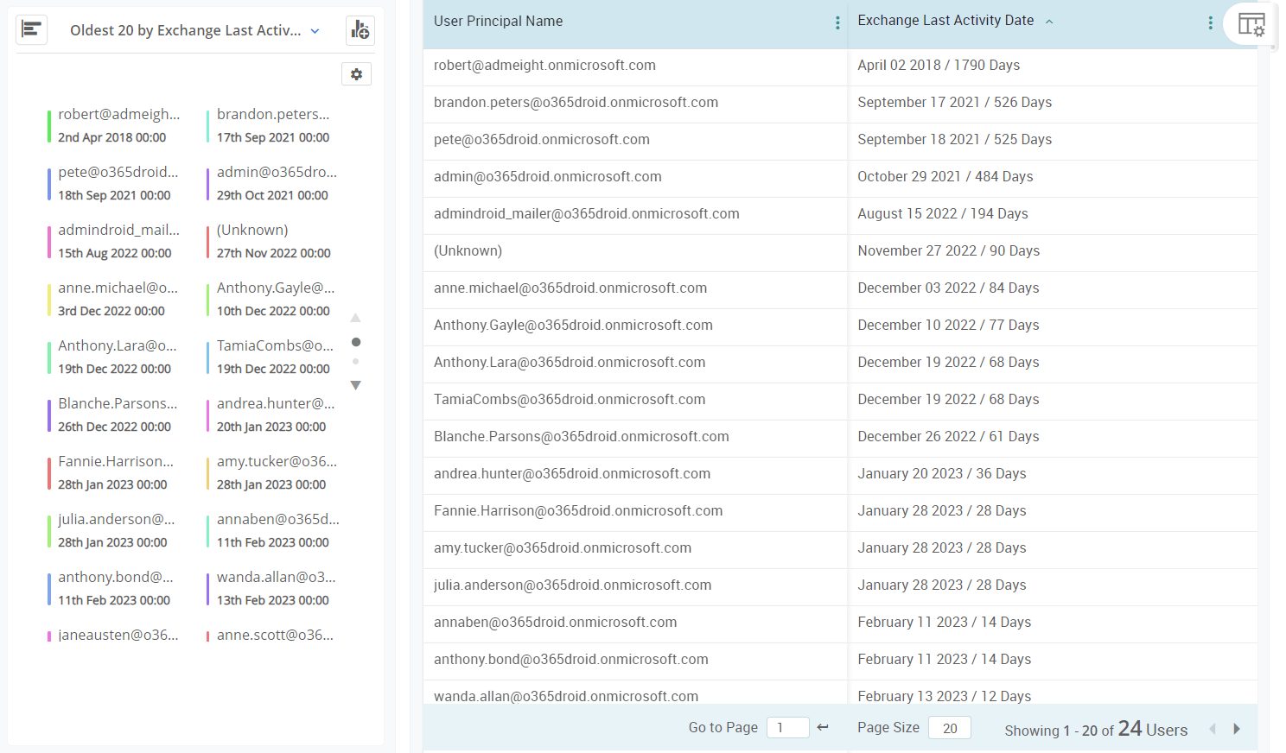1286x753 pixels.
Task: Collapse the carousel with the up triangle
Action: [355, 317]
